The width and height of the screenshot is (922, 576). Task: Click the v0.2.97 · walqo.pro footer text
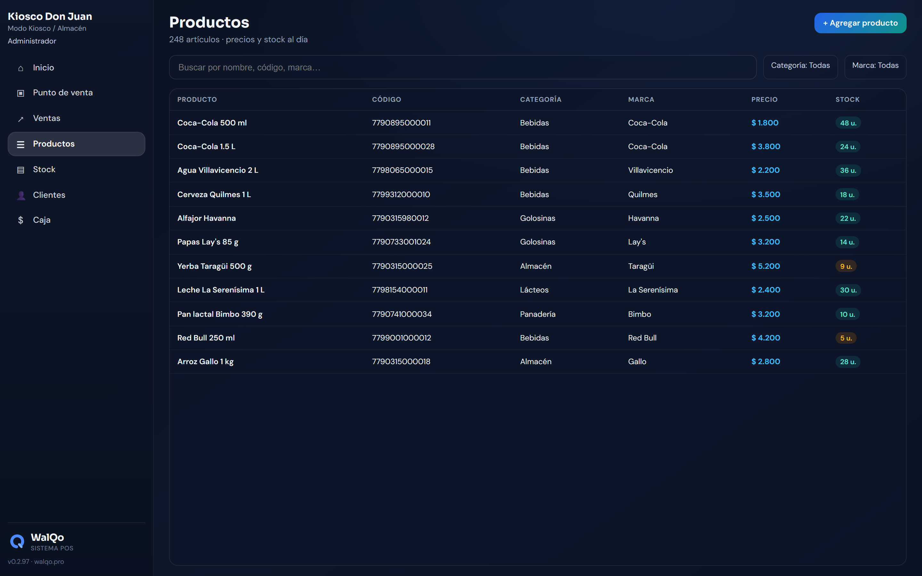(x=36, y=561)
